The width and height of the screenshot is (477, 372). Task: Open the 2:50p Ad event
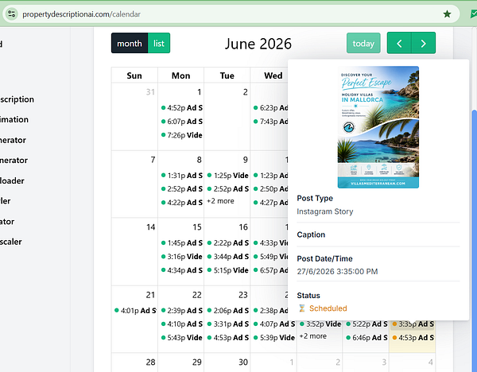270,189
